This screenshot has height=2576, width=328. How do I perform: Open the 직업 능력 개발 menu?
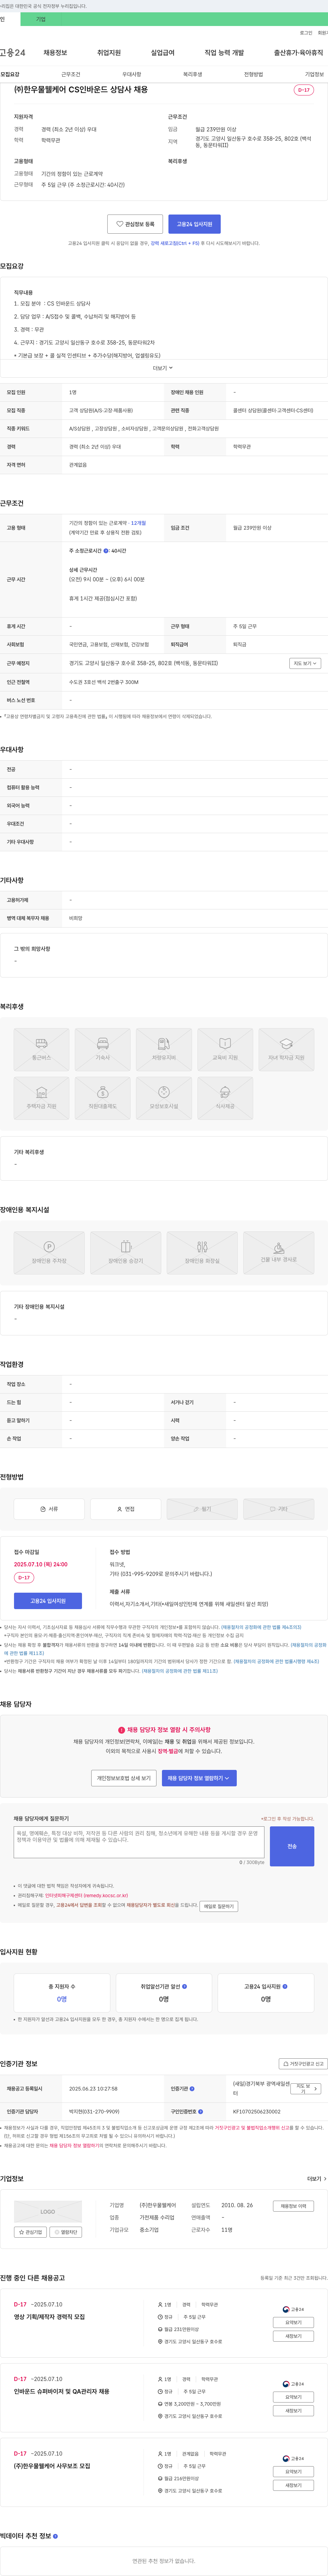tap(224, 53)
